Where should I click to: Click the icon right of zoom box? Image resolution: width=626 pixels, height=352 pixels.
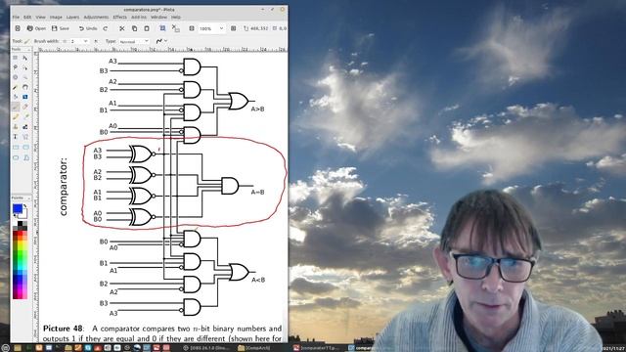[x=234, y=28]
